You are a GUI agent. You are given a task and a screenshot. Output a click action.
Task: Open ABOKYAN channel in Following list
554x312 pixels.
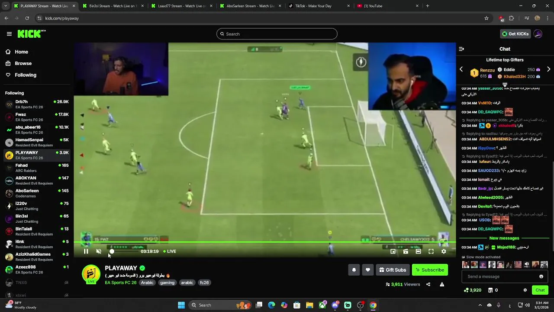pos(37,181)
